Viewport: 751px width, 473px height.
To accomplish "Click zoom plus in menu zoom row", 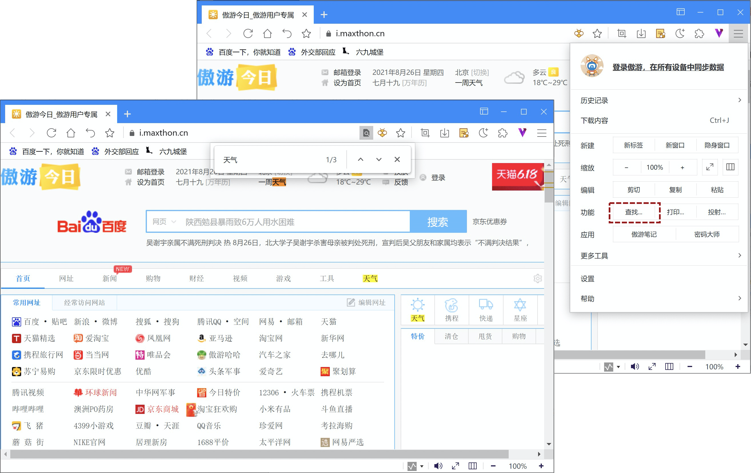I will (x=682, y=167).
